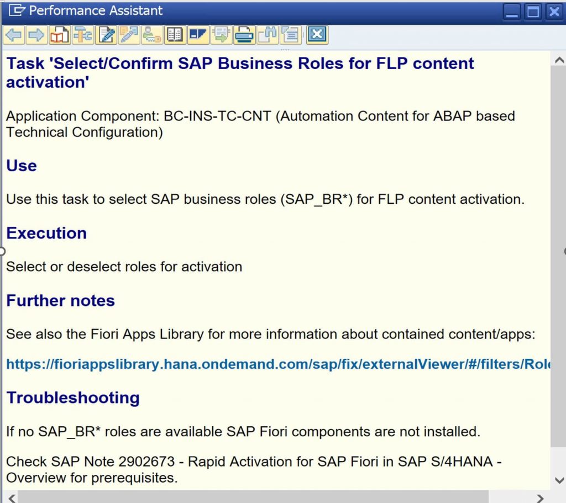Click the greyed document-with-green-arrow icon

221,35
